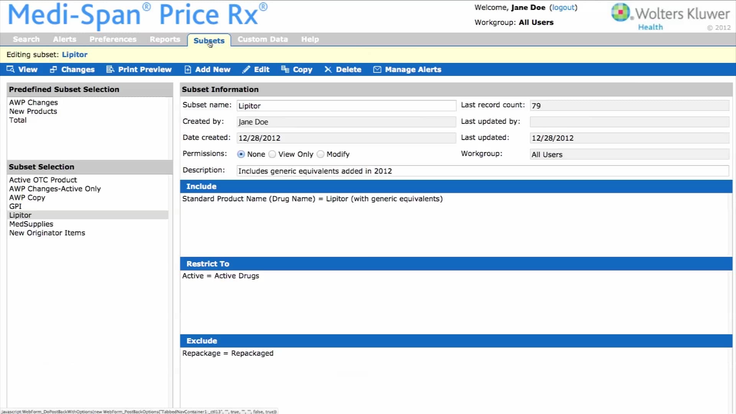
Task: Click the View magnifier icon in the toolbar
Action: [10, 69]
